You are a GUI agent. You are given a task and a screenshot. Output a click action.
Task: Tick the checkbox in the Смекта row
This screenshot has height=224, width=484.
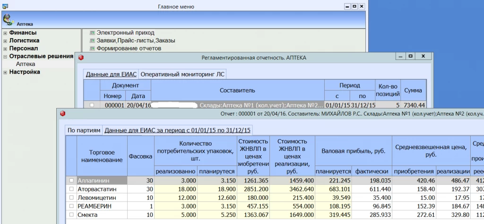click(x=72, y=215)
